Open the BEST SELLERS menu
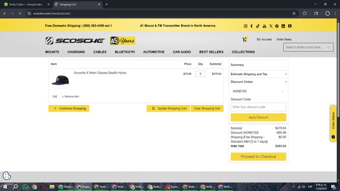This screenshot has width=340, height=191. pos(211,52)
